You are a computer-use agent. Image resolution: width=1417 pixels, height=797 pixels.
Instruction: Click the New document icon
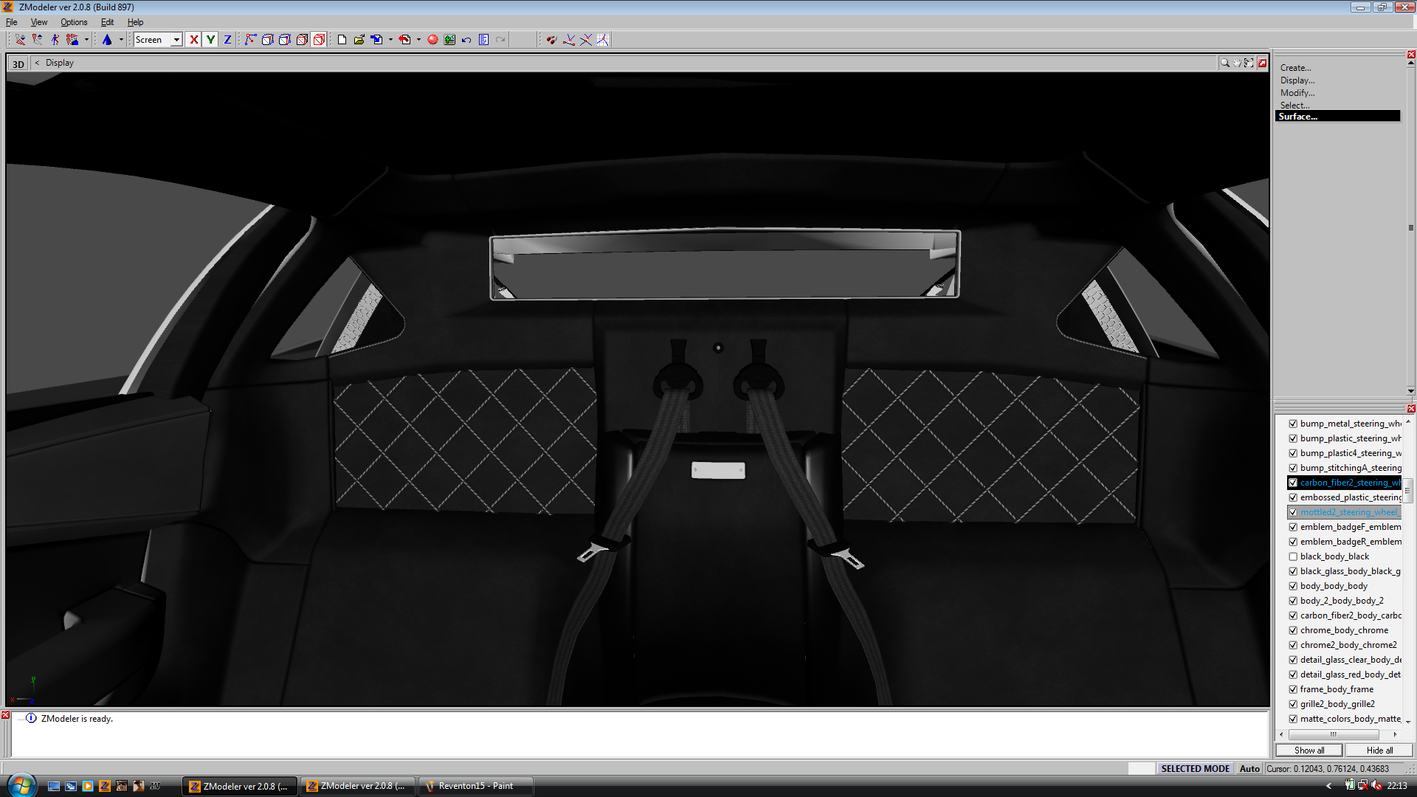tap(340, 39)
